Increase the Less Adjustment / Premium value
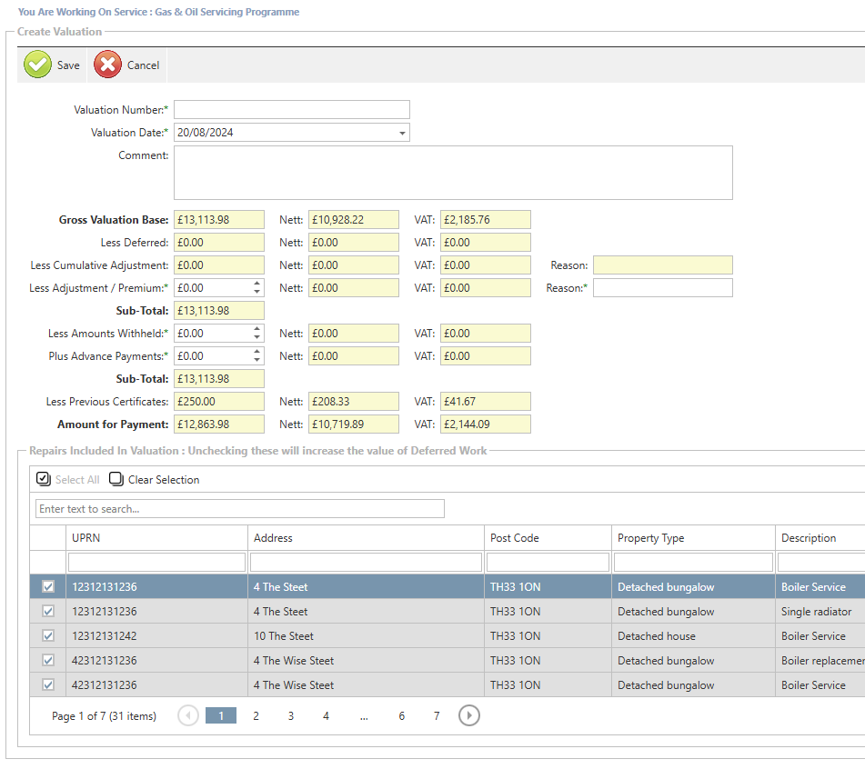The width and height of the screenshot is (865, 769). (x=257, y=284)
